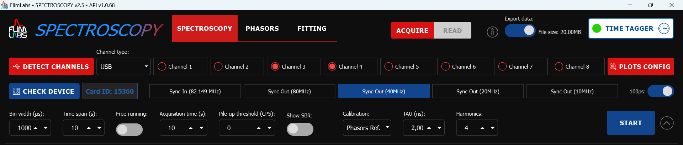Viewport: 683px width, 145px height.
Task: Toggle the 100ps switch
Action: tap(661, 91)
